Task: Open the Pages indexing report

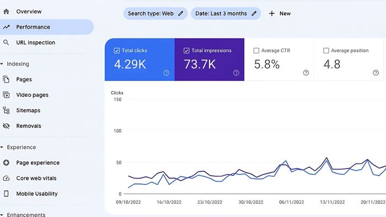Action: click(24, 79)
